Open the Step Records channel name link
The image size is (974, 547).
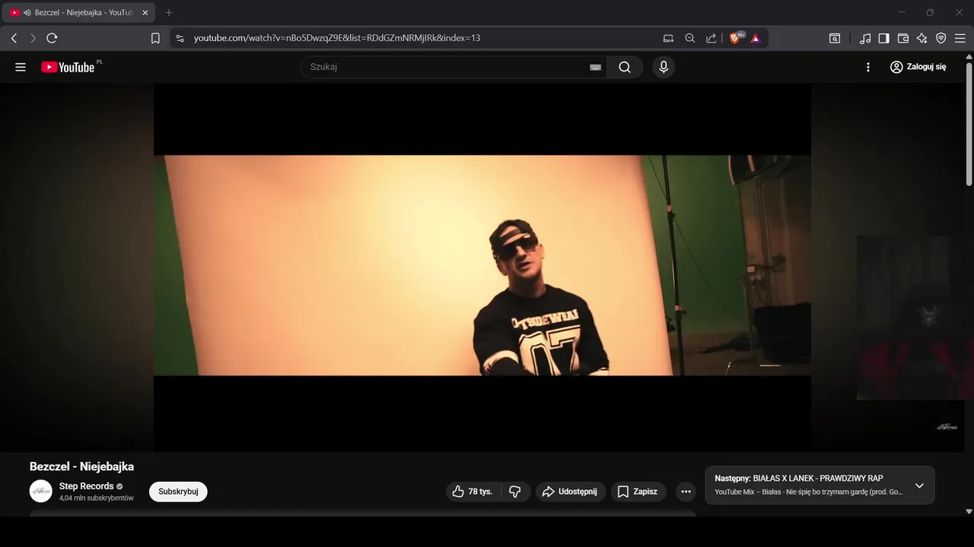coord(86,486)
